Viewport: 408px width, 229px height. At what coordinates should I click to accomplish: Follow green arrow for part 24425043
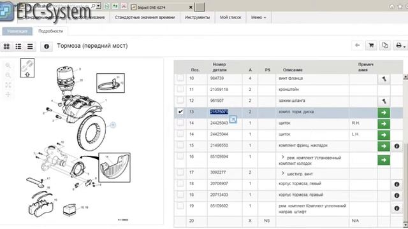click(384, 124)
